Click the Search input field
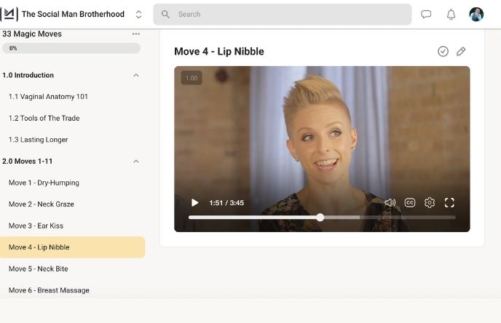501x323 pixels. [x=283, y=14]
